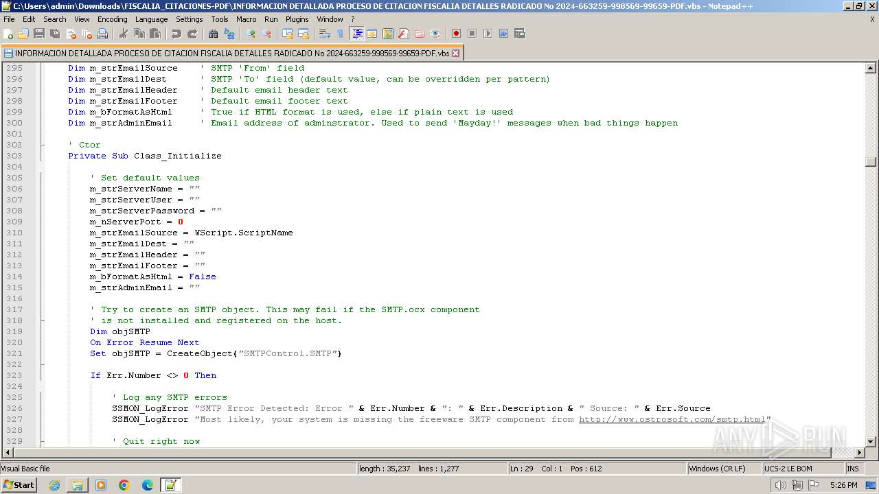Open the Encoding menu

click(x=113, y=19)
